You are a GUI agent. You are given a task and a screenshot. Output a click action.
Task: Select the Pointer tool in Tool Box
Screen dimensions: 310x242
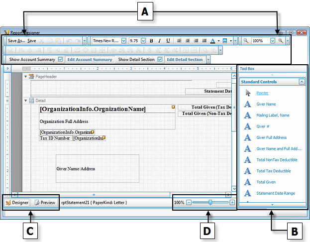click(x=262, y=93)
